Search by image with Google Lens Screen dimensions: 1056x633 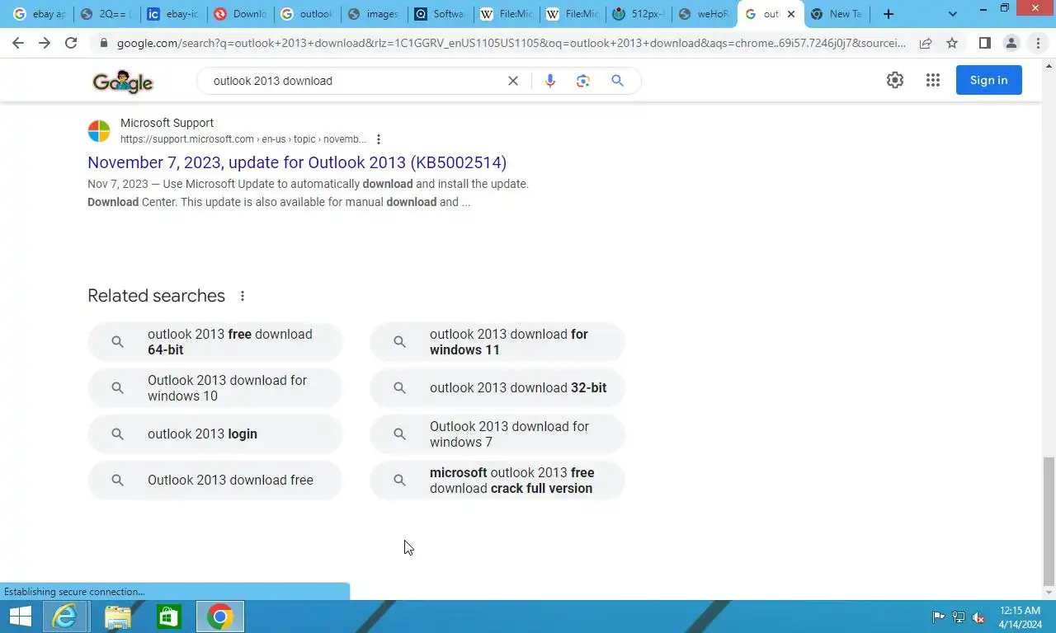[583, 81]
